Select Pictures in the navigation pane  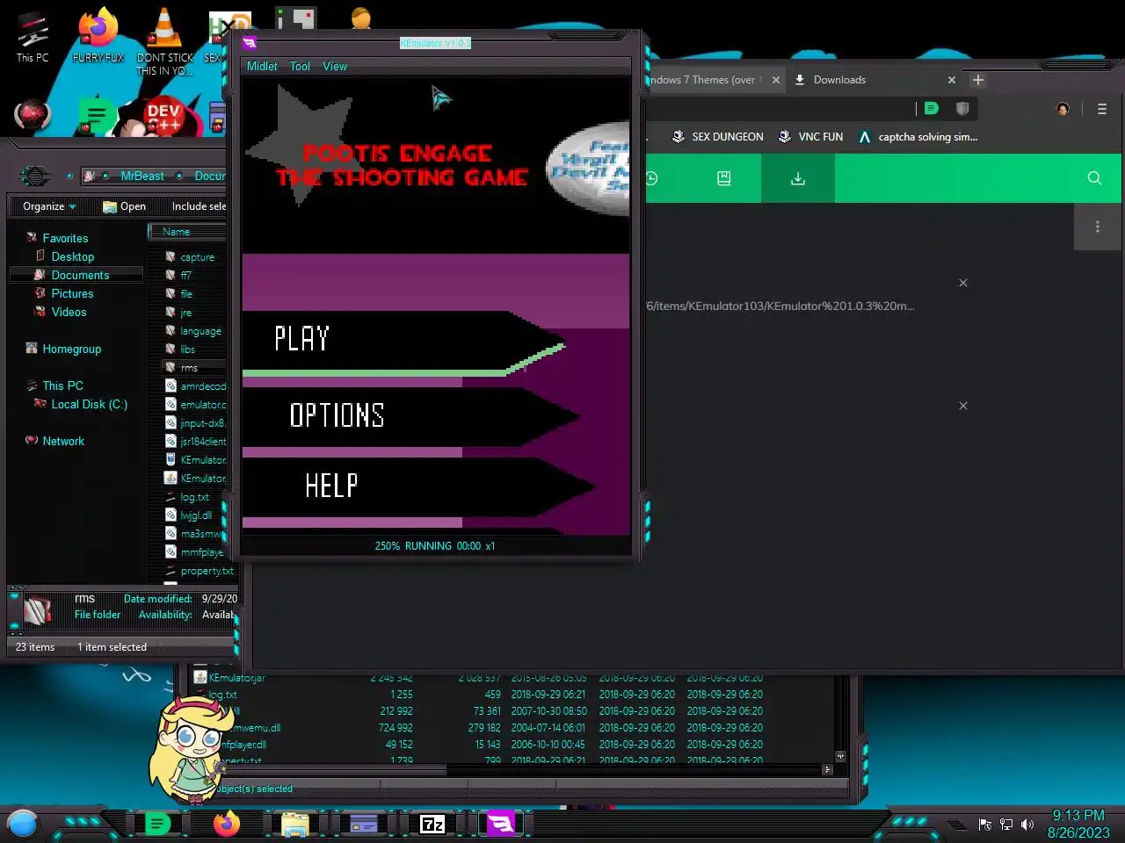tap(72, 293)
